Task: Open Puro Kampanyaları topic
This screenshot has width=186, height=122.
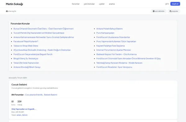Action: 105,33
